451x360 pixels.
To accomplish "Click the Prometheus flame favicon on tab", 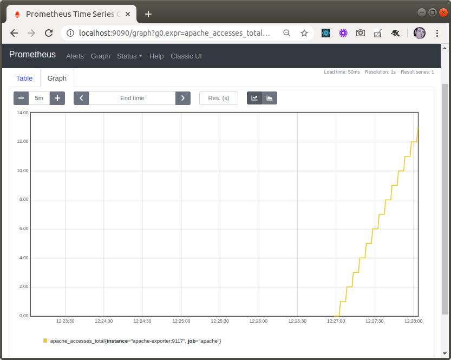I will coord(17,14).
